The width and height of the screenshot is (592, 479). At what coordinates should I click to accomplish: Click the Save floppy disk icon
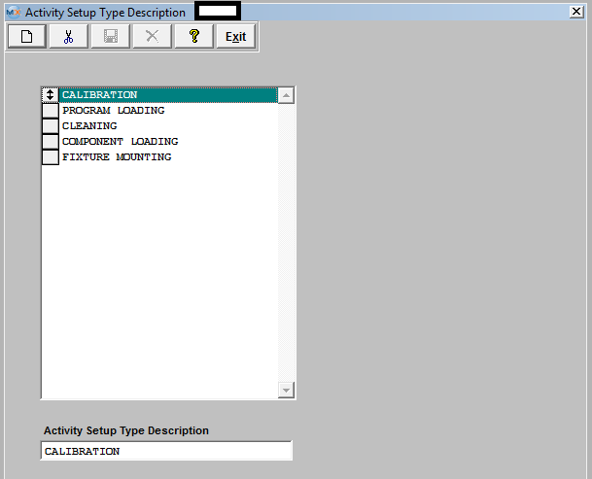click(110, 37)
